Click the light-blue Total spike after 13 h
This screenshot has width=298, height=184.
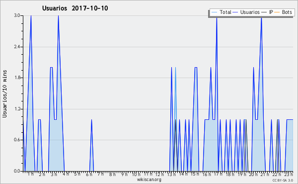[x=175, y=93]
